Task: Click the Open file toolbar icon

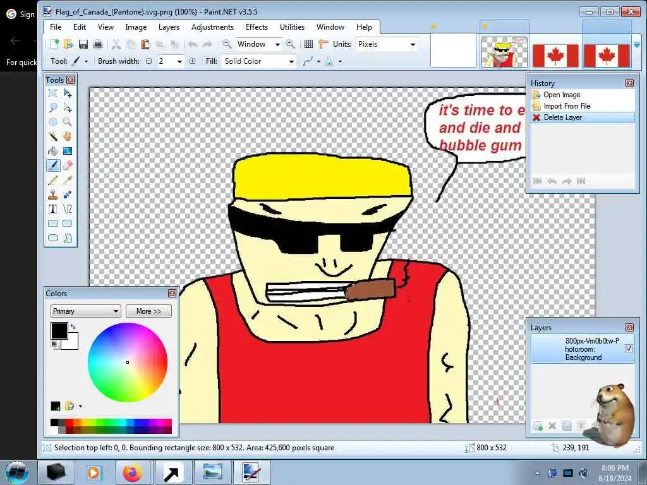Action: (x=68, y=44)
